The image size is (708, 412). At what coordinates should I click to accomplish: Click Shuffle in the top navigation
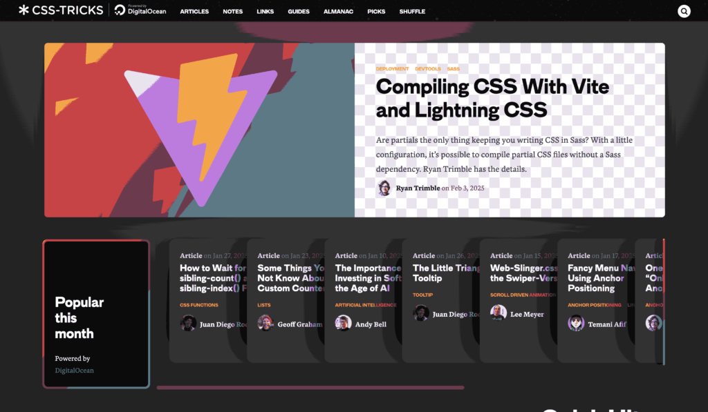pos(412,11)
